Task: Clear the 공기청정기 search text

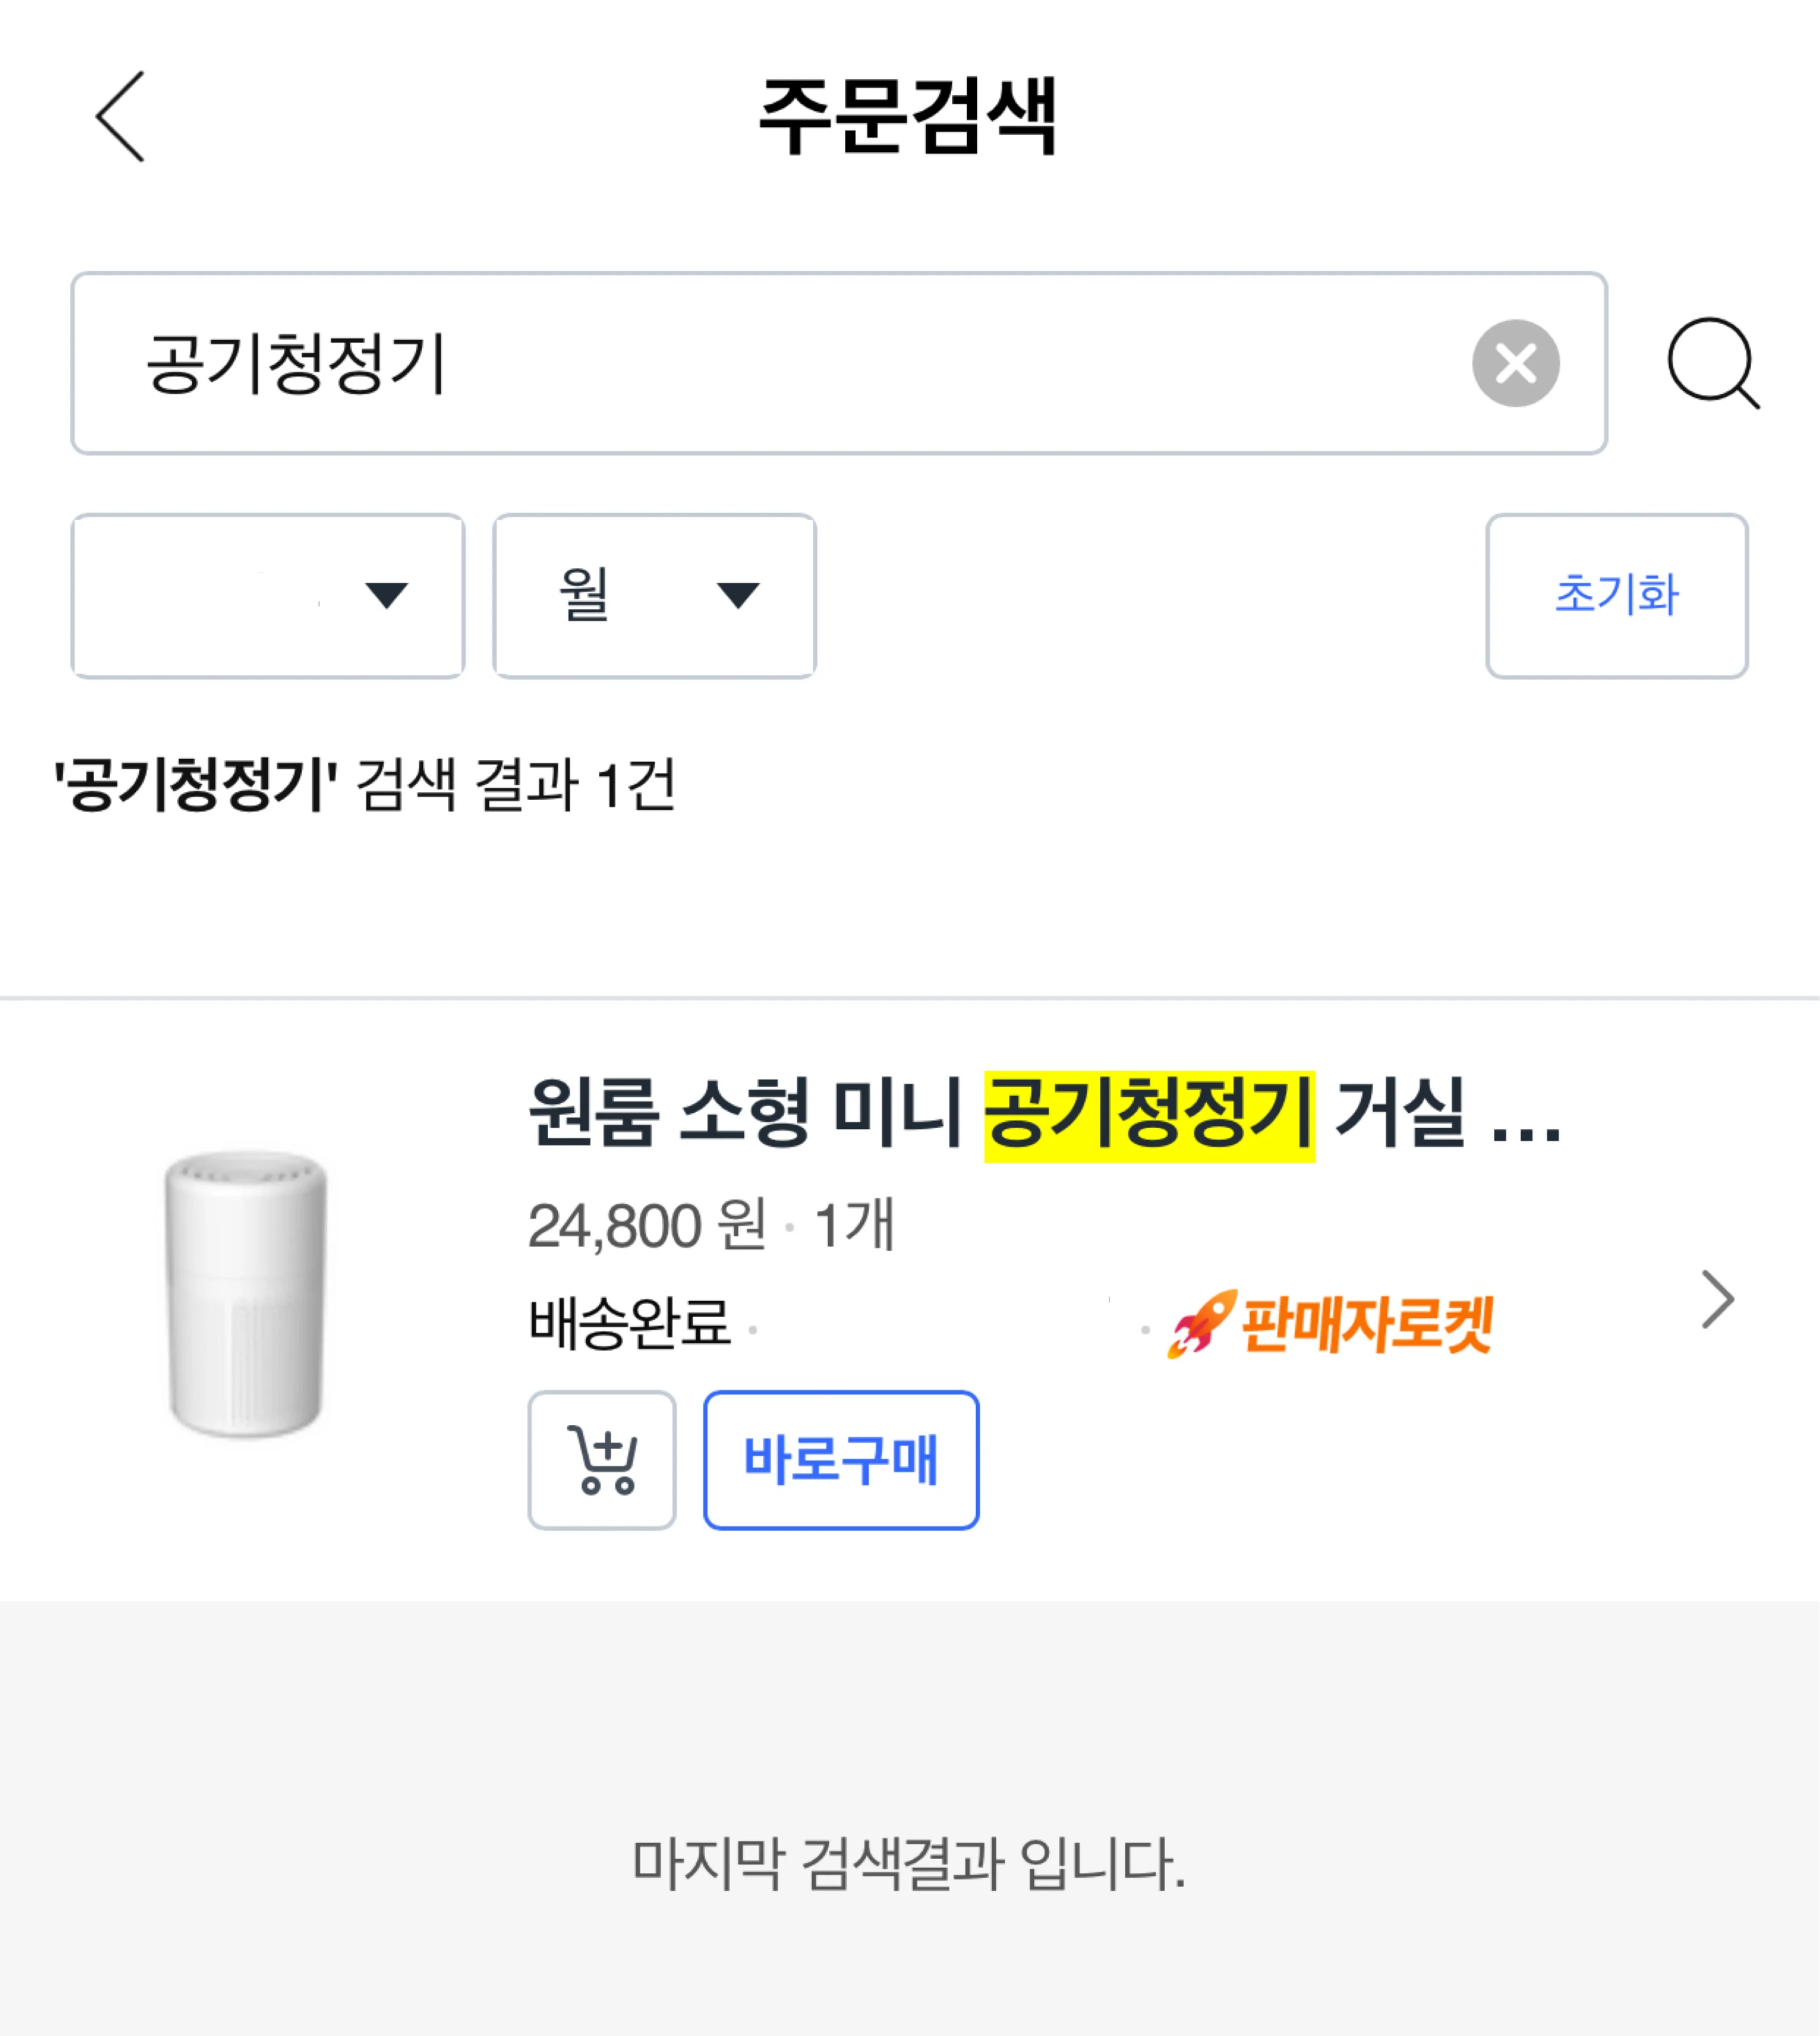Action: coord(1515,363)
